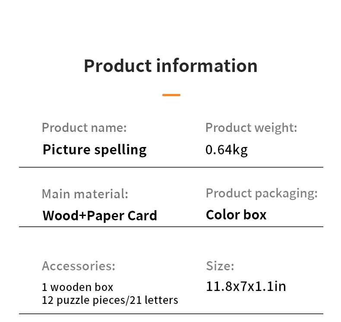Select the "Main material:" label
341x322 pixels.
tap(85, 194)
